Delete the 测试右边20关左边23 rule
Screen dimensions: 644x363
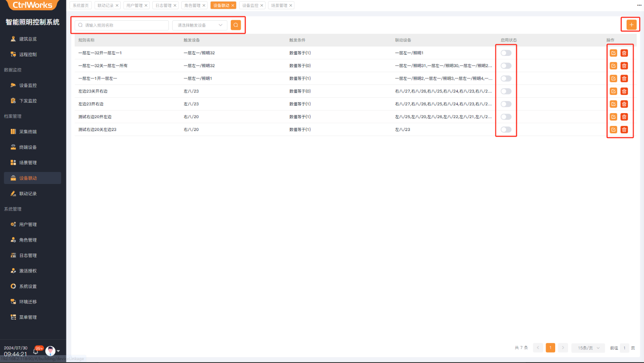624,130
